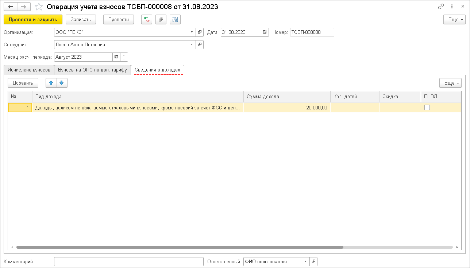Move row down with blue arrow
Screen dimensions: 470x268
coord(62,83)
